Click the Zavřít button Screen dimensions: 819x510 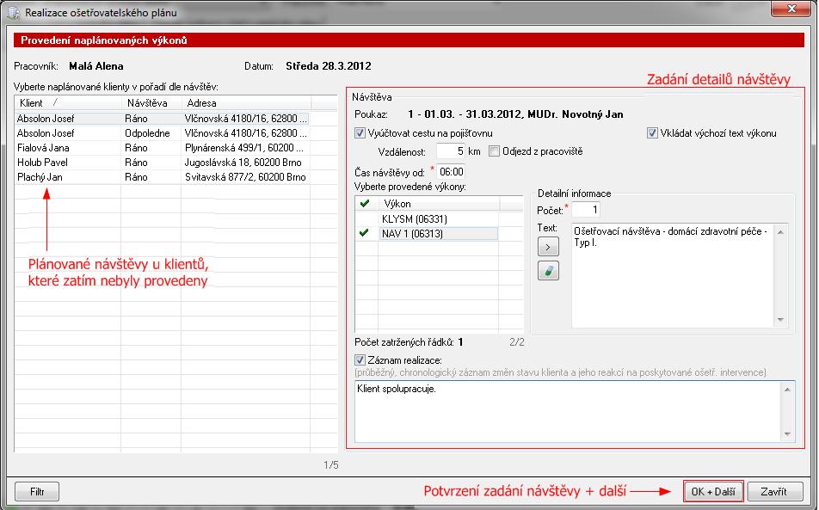coord(774,491)
